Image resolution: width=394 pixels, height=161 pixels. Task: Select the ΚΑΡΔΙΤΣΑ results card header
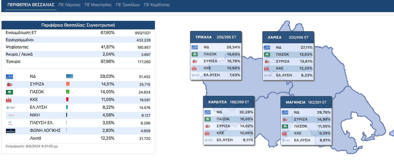click(229, 102)
